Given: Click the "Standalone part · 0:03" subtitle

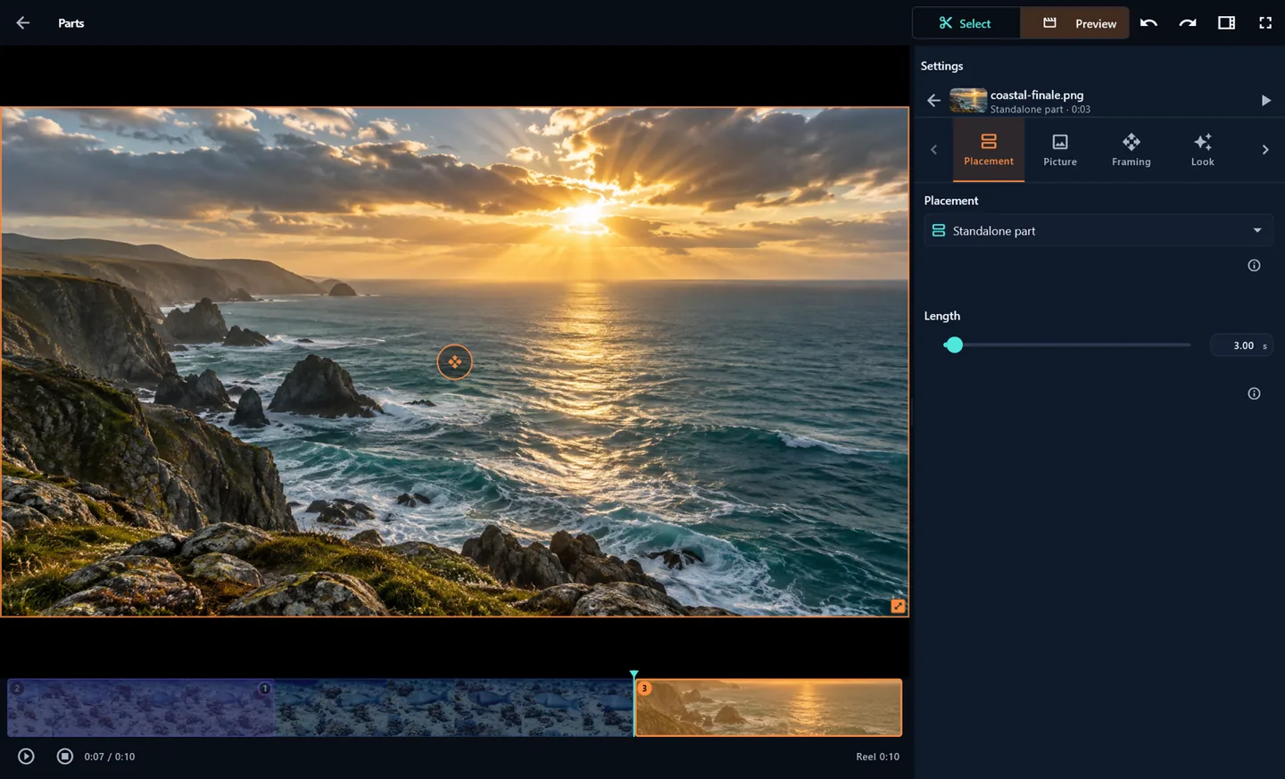Looking at the screenshot, I should pyautogui.click(x=1040, y=110).
